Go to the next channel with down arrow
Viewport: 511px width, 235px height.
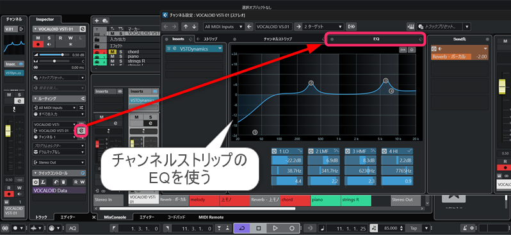point(194,26)
